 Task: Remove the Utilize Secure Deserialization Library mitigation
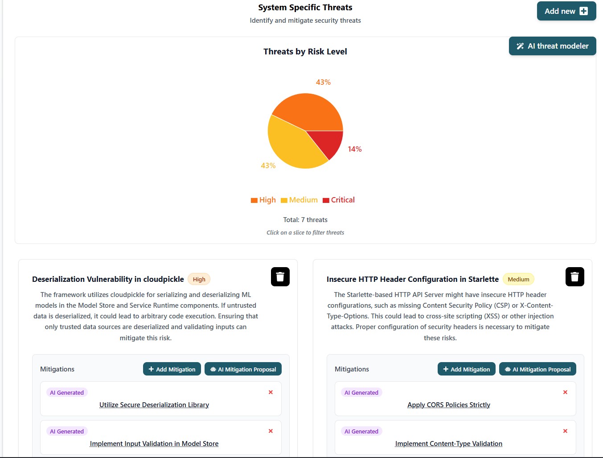[271, 392]
